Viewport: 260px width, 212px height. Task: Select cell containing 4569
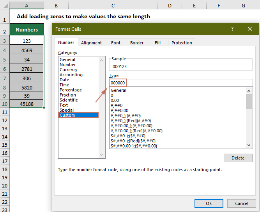point(27,50)
